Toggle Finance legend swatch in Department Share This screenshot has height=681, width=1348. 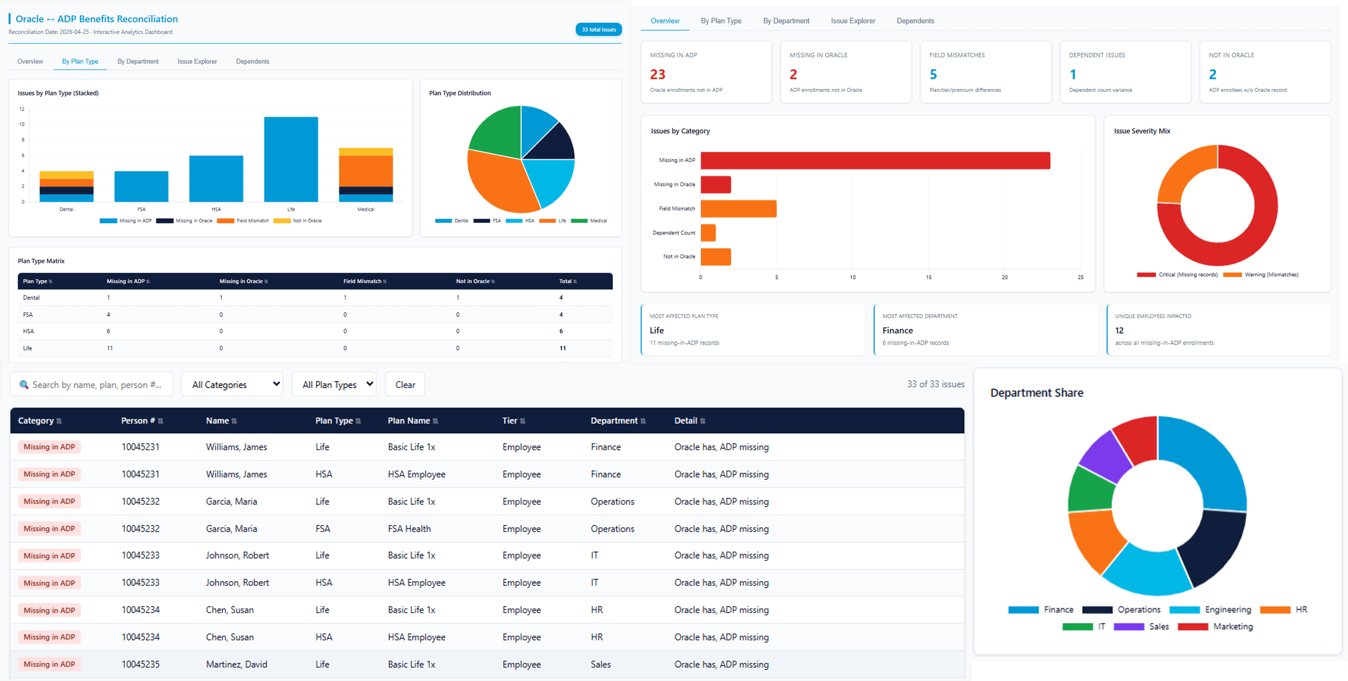1024,610
